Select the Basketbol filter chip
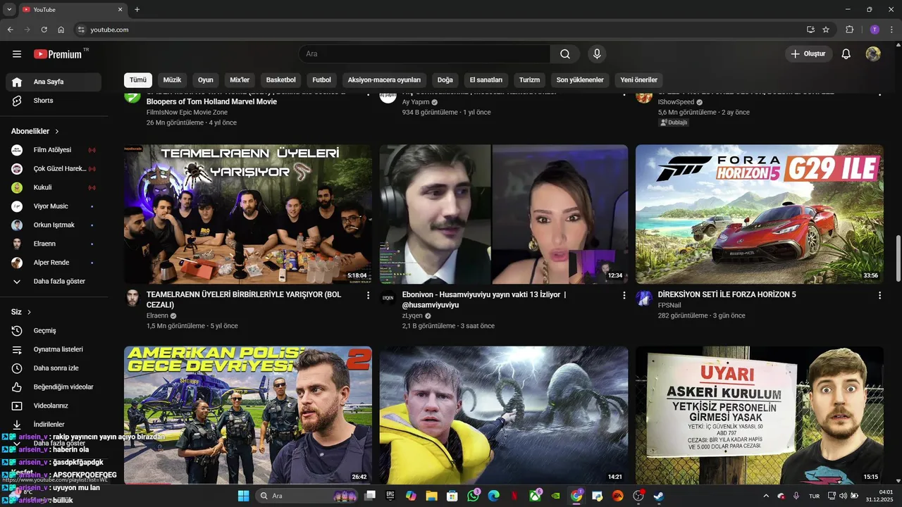This screenshot has width=902, height=507. (280, 80)
